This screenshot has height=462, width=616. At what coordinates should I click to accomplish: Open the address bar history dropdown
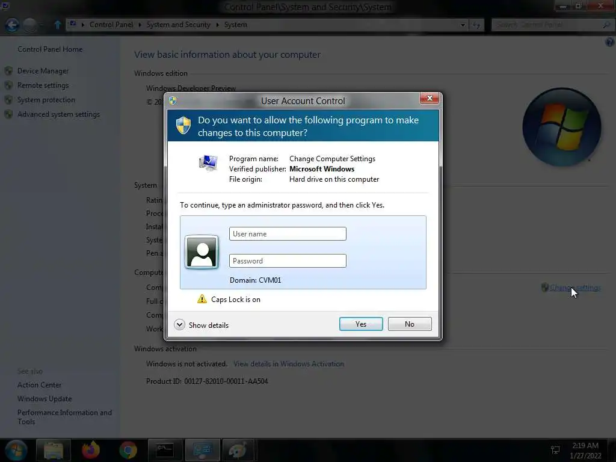click(x=463, y=25)
